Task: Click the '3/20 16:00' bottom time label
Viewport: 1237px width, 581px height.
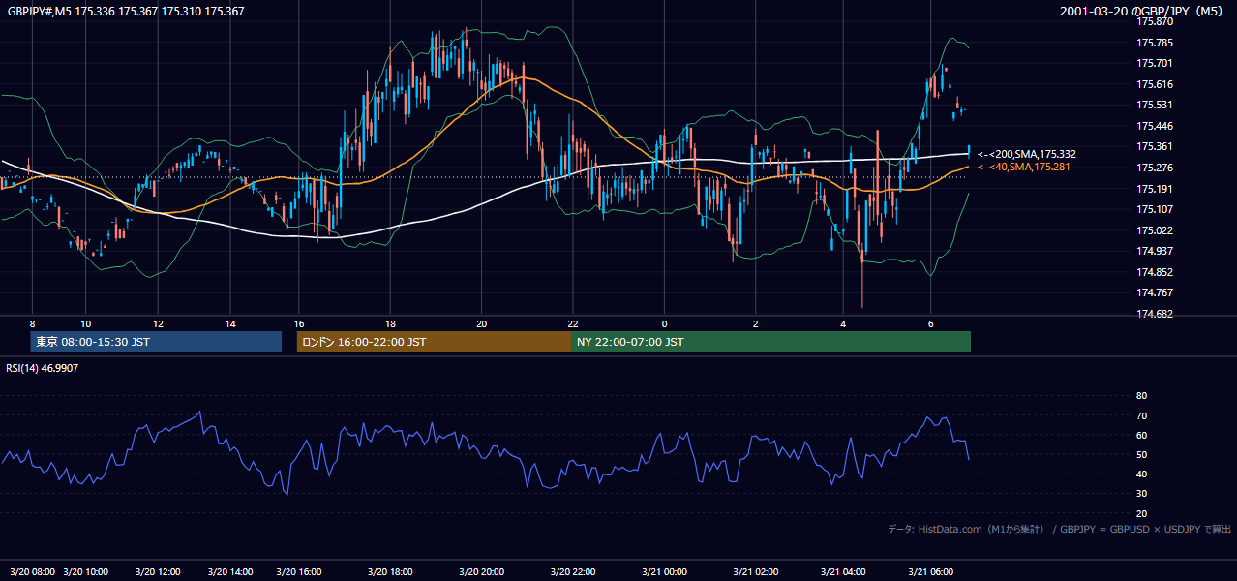Action: pyautogui.click(x=301, y=572)
